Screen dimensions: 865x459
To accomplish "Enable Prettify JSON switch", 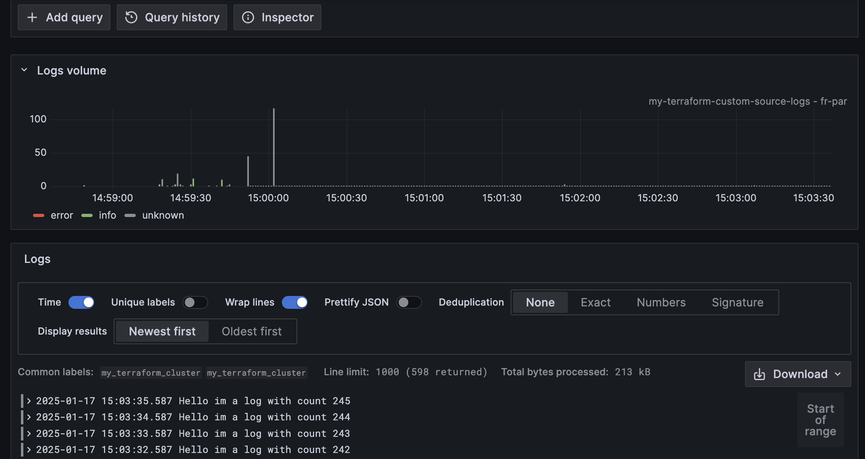I will pyautogui.click(x=409, y=302).
